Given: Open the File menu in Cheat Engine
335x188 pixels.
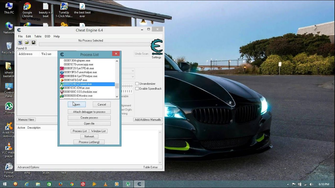Looking at the screenshot, I should [20, 36].
